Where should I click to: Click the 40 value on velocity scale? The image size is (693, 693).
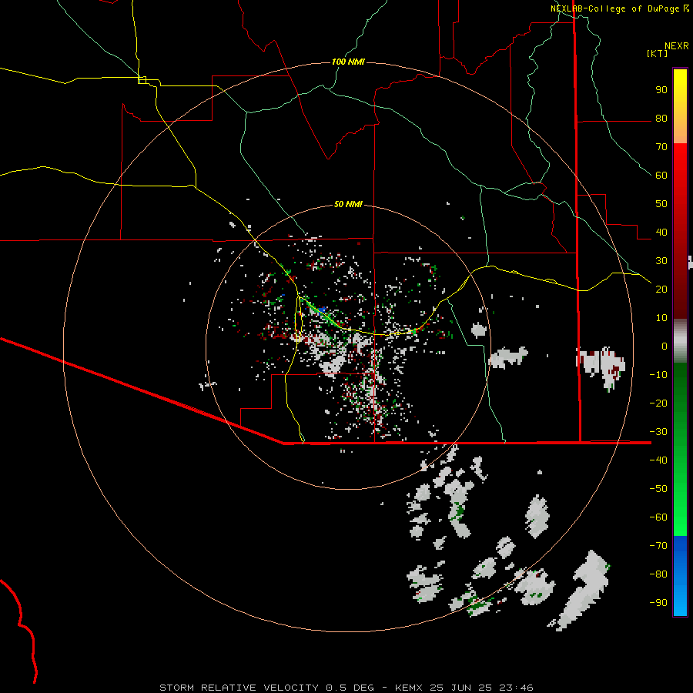coord(661,233)
